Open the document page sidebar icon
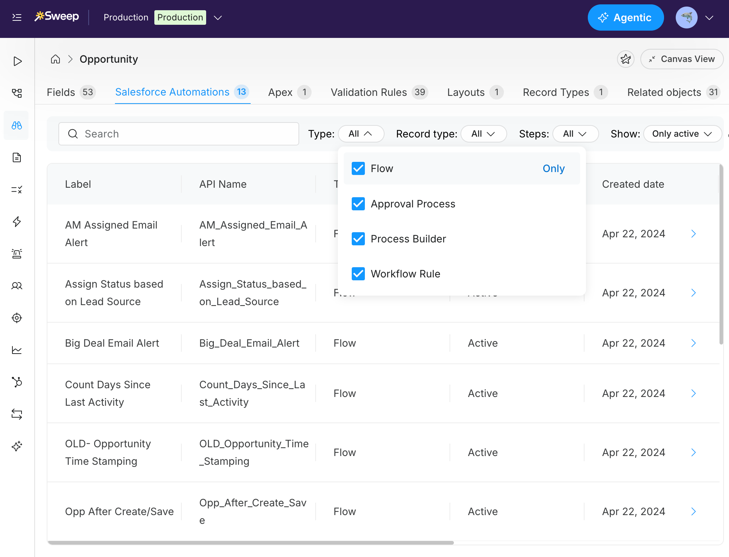The image size is (729, 557). [x=17, y=157]
